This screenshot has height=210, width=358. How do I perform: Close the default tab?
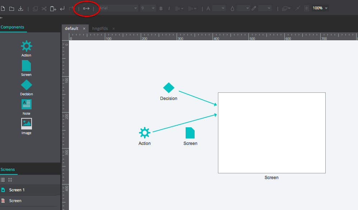pyautogui.click(x=84, y=28)
